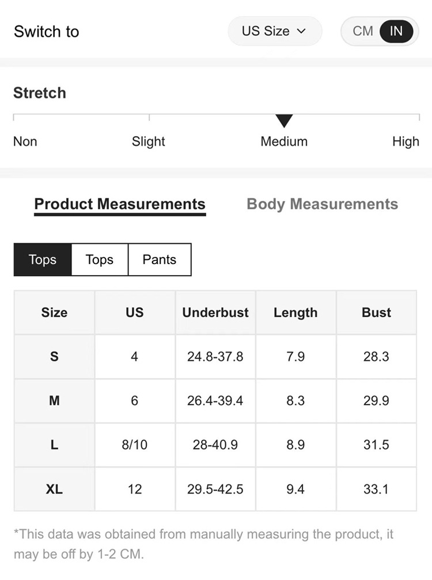The width and height of the screenshot is (432, 580).
Task: Select the size XL row label
Action: (x=54, y=489)
